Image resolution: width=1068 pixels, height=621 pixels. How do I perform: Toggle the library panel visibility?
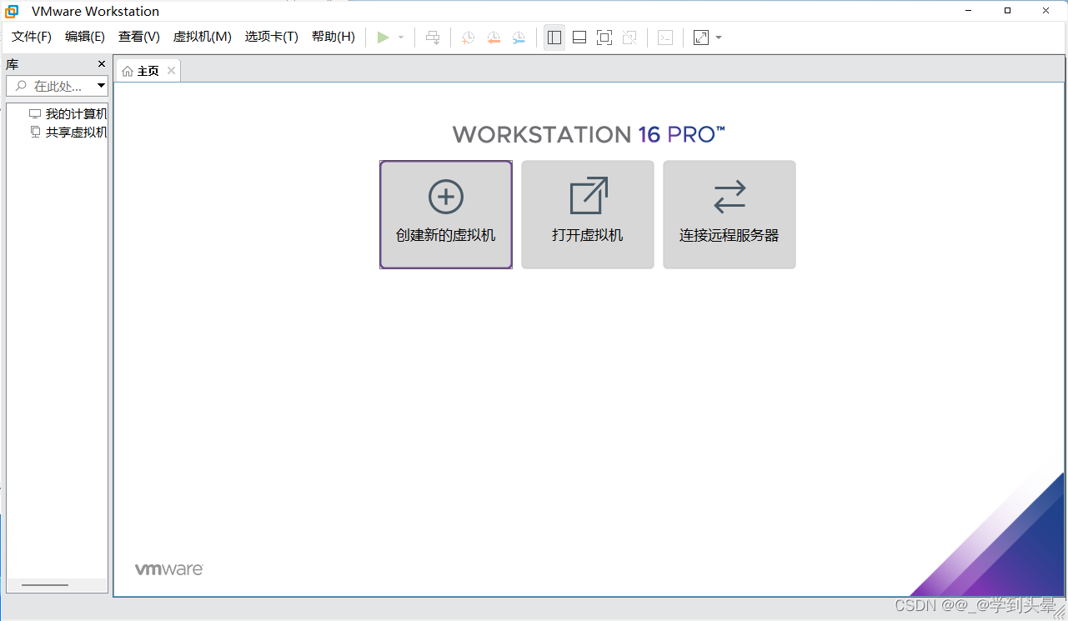tap(554, 38)
